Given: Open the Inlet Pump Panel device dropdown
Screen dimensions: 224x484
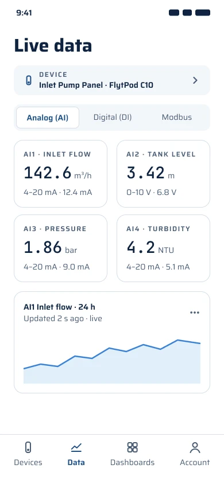Looking at the screenshot, I should [x=112, y=80].
